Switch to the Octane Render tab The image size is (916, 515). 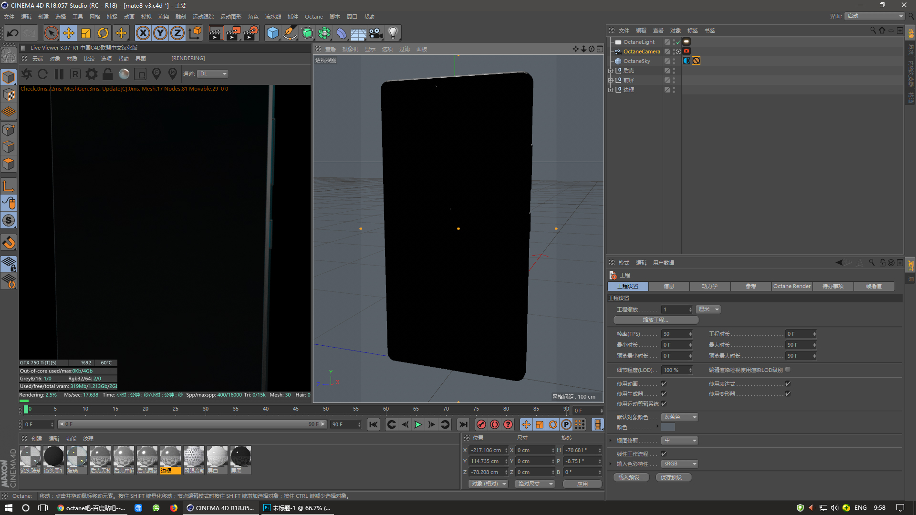(791, 286)
